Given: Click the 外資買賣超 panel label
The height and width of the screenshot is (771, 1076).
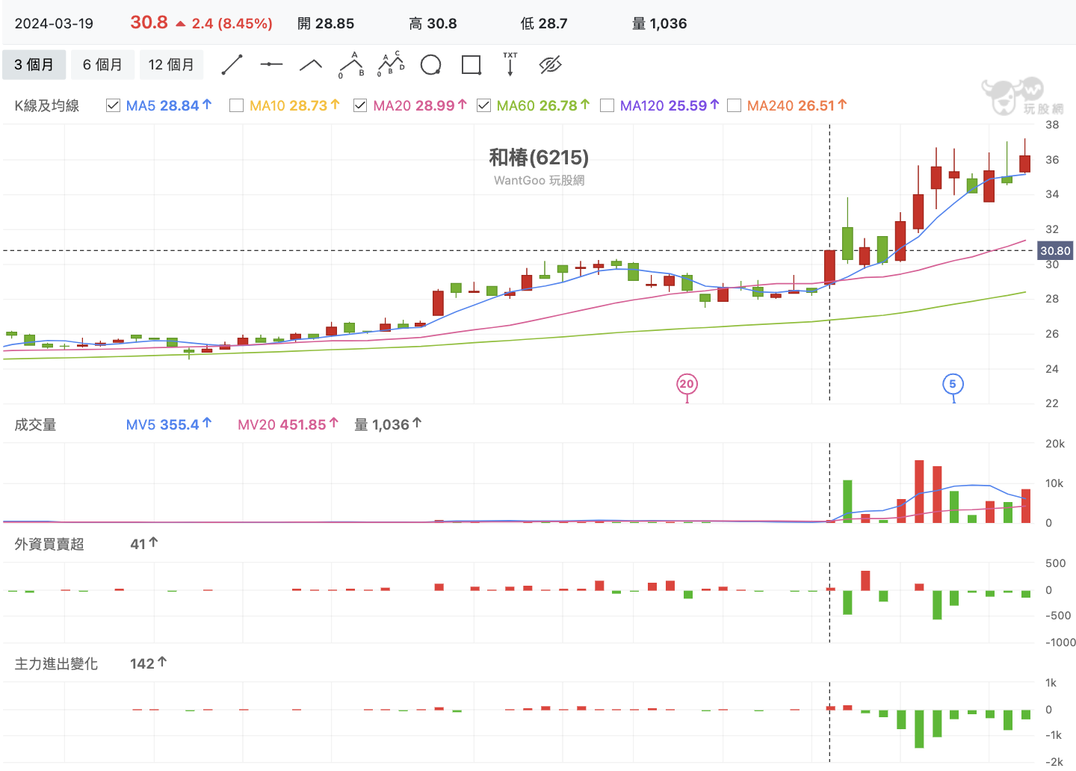Looking at the screenshot, I should (49, 544).
